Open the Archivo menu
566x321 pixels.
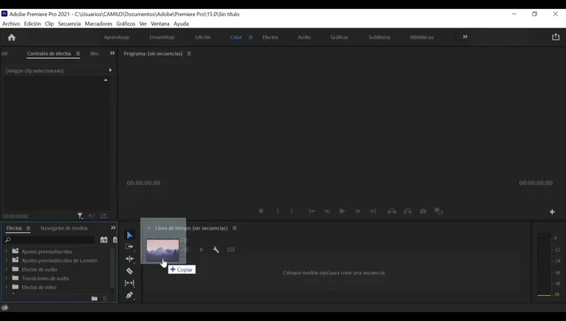(x=11, y=23)
